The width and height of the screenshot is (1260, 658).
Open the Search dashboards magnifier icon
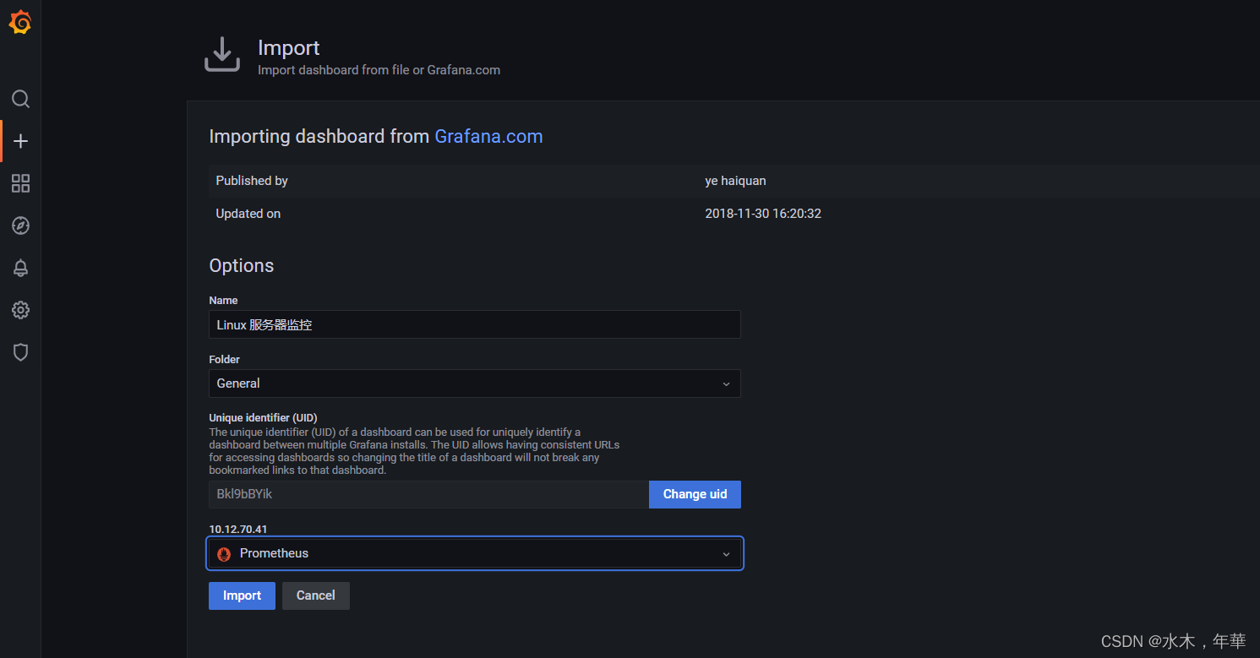[20, 99]
